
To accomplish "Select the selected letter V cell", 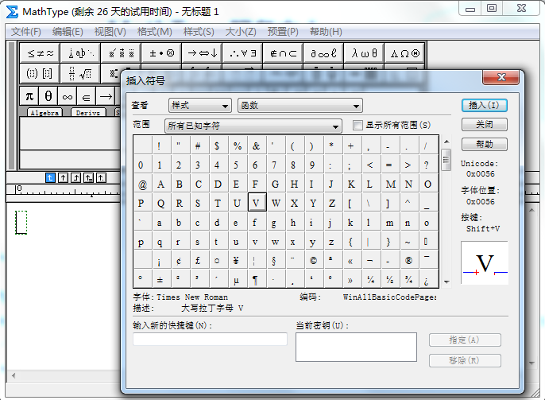I will click(257, 202).
